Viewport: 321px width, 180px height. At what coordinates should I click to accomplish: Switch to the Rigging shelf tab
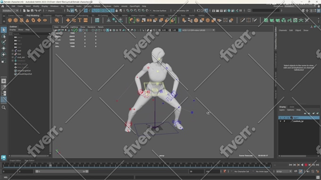(x=59, y=16)
